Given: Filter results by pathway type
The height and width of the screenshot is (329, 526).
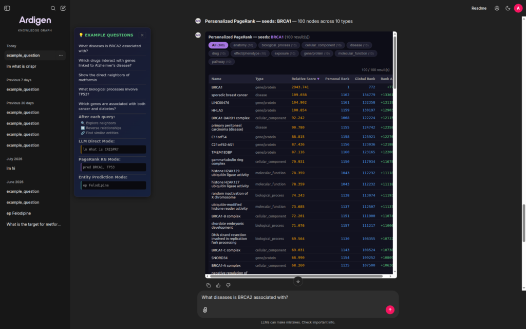Looking at the screenshot, I should tap(221, 62).
